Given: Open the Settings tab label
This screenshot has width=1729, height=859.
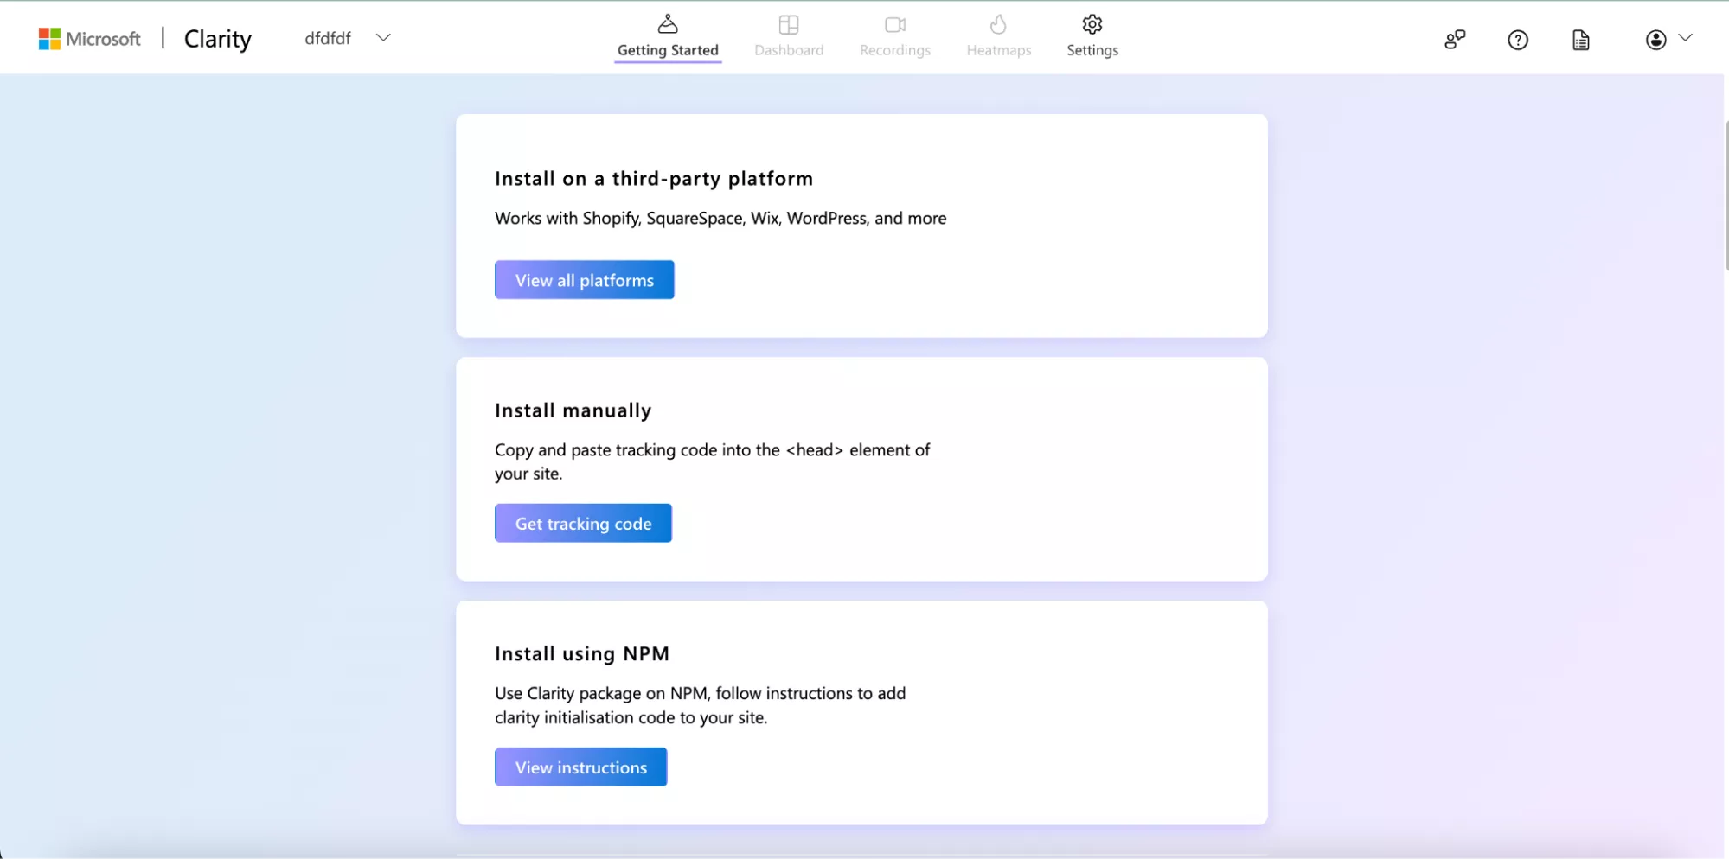Looking at the screenshot, I should [1092, 50].
